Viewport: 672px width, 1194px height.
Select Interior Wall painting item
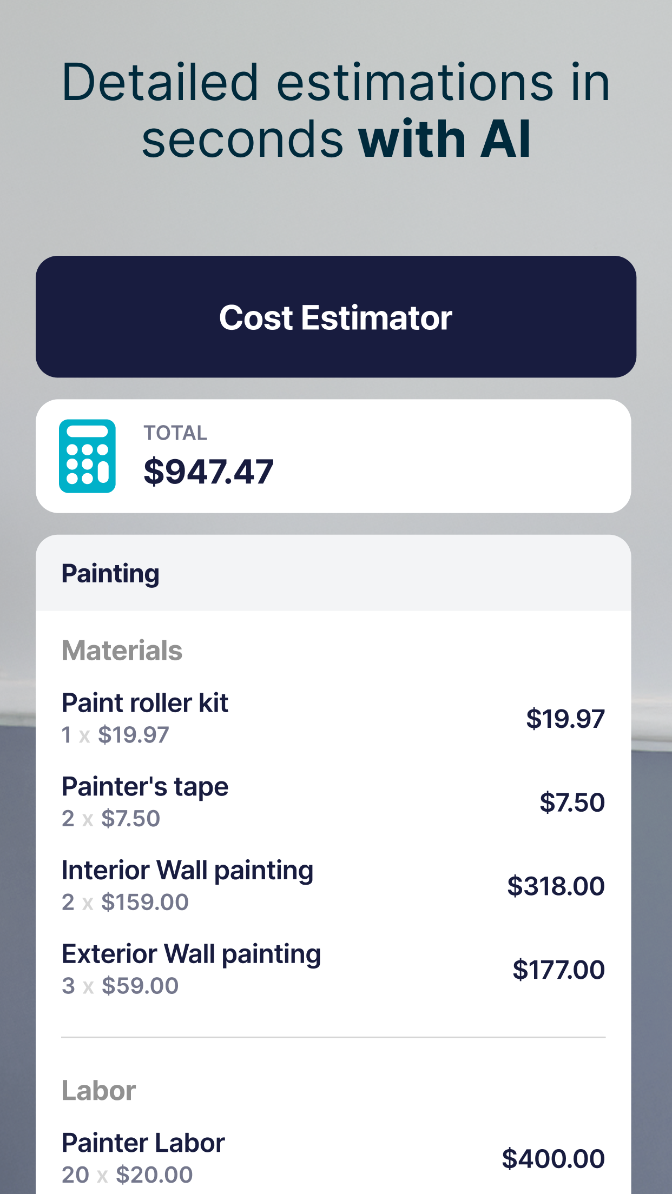coord(187,871)
